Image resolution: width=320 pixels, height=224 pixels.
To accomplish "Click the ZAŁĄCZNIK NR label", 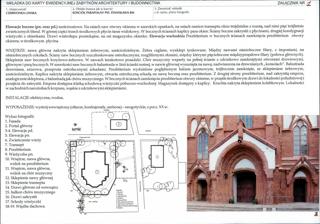I will point(291,3).
